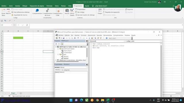The width and height of the screenshot is (184, 103).
Task: Click Propiedades in the Controles group
Action: click(80, 9)
